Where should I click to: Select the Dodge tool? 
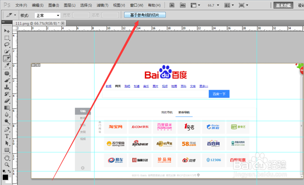(7, 121)
